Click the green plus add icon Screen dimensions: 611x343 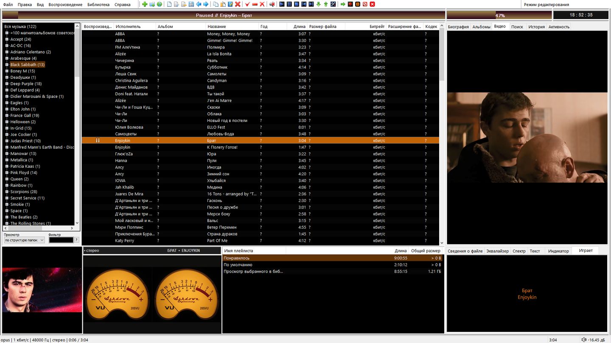tap(145, 4)
